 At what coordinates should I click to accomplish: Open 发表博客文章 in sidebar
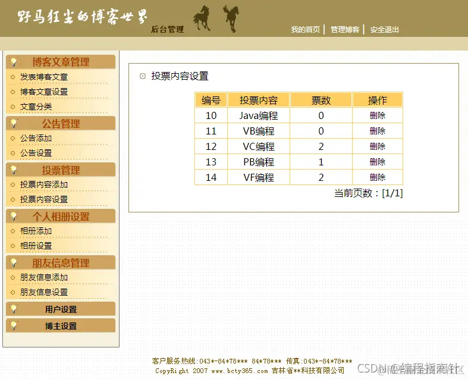[x=44, y=77]
